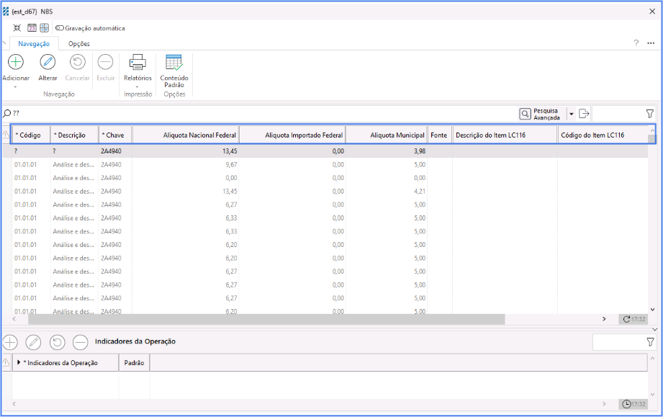This screenshot has width=663, height=417.
Task: Click the Adicionar plus icon in ribbon
Action: click(15, 63)
